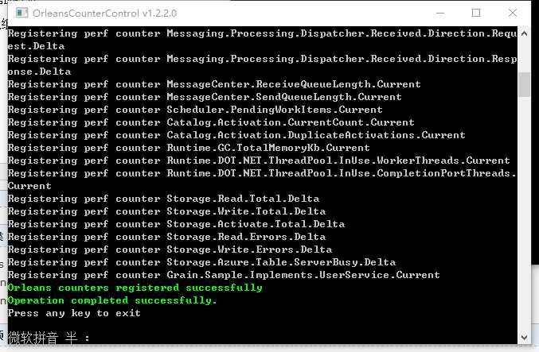Maximize the OrleansCounterControl console window
The width and height of the screenshot is (539, 352).
tap(476, 13)
